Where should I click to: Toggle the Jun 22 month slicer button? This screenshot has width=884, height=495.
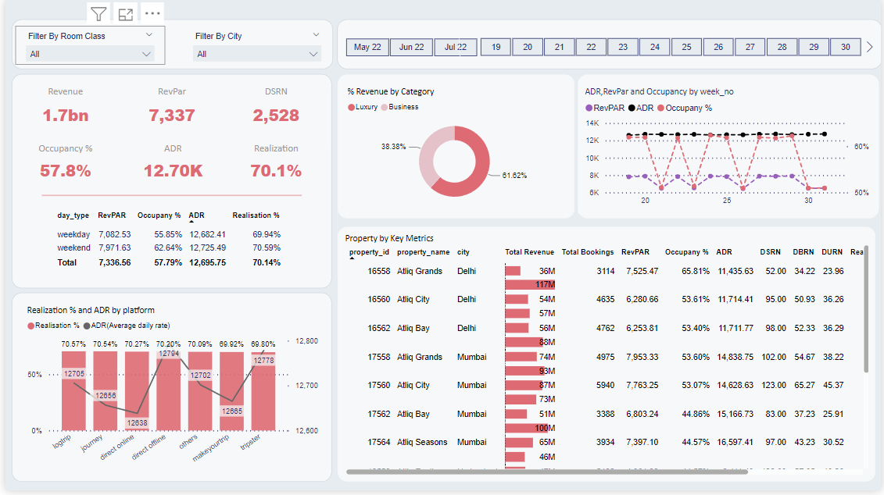tap(411, 47)
